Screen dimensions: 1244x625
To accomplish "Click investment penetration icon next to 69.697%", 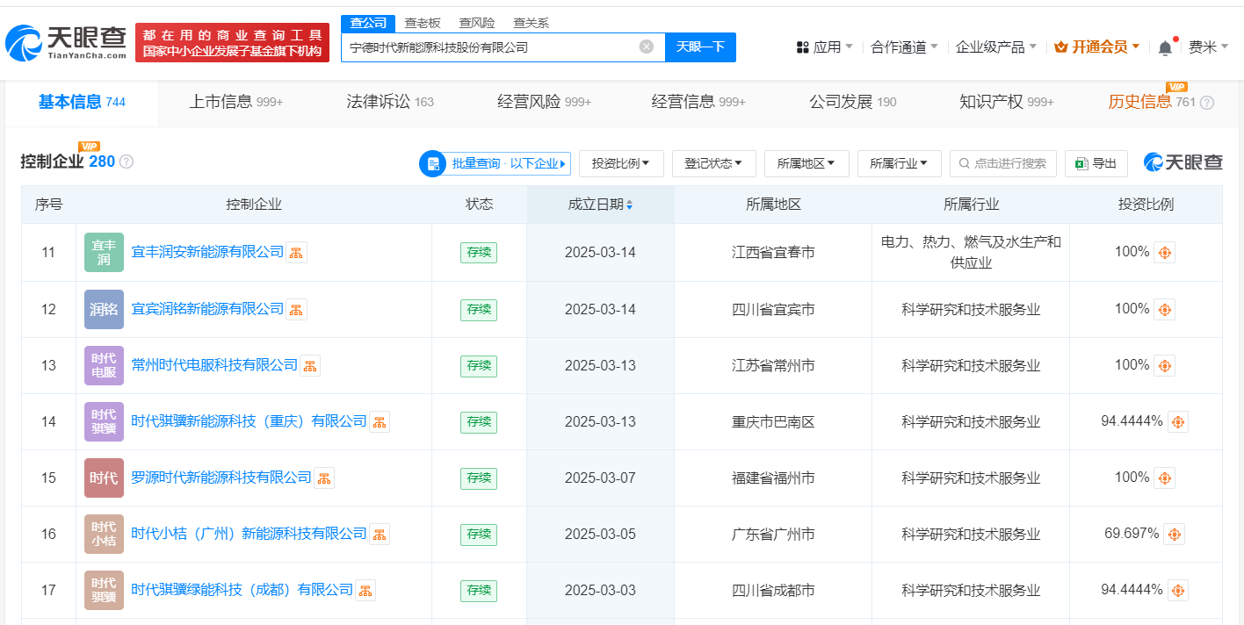I will pyautogui.click(x=1174, y=534).
